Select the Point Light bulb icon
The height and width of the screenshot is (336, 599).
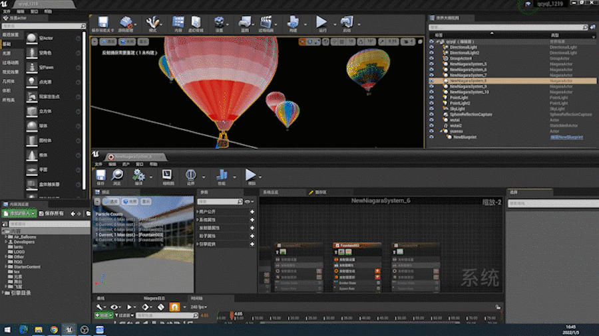pos(32,82)
